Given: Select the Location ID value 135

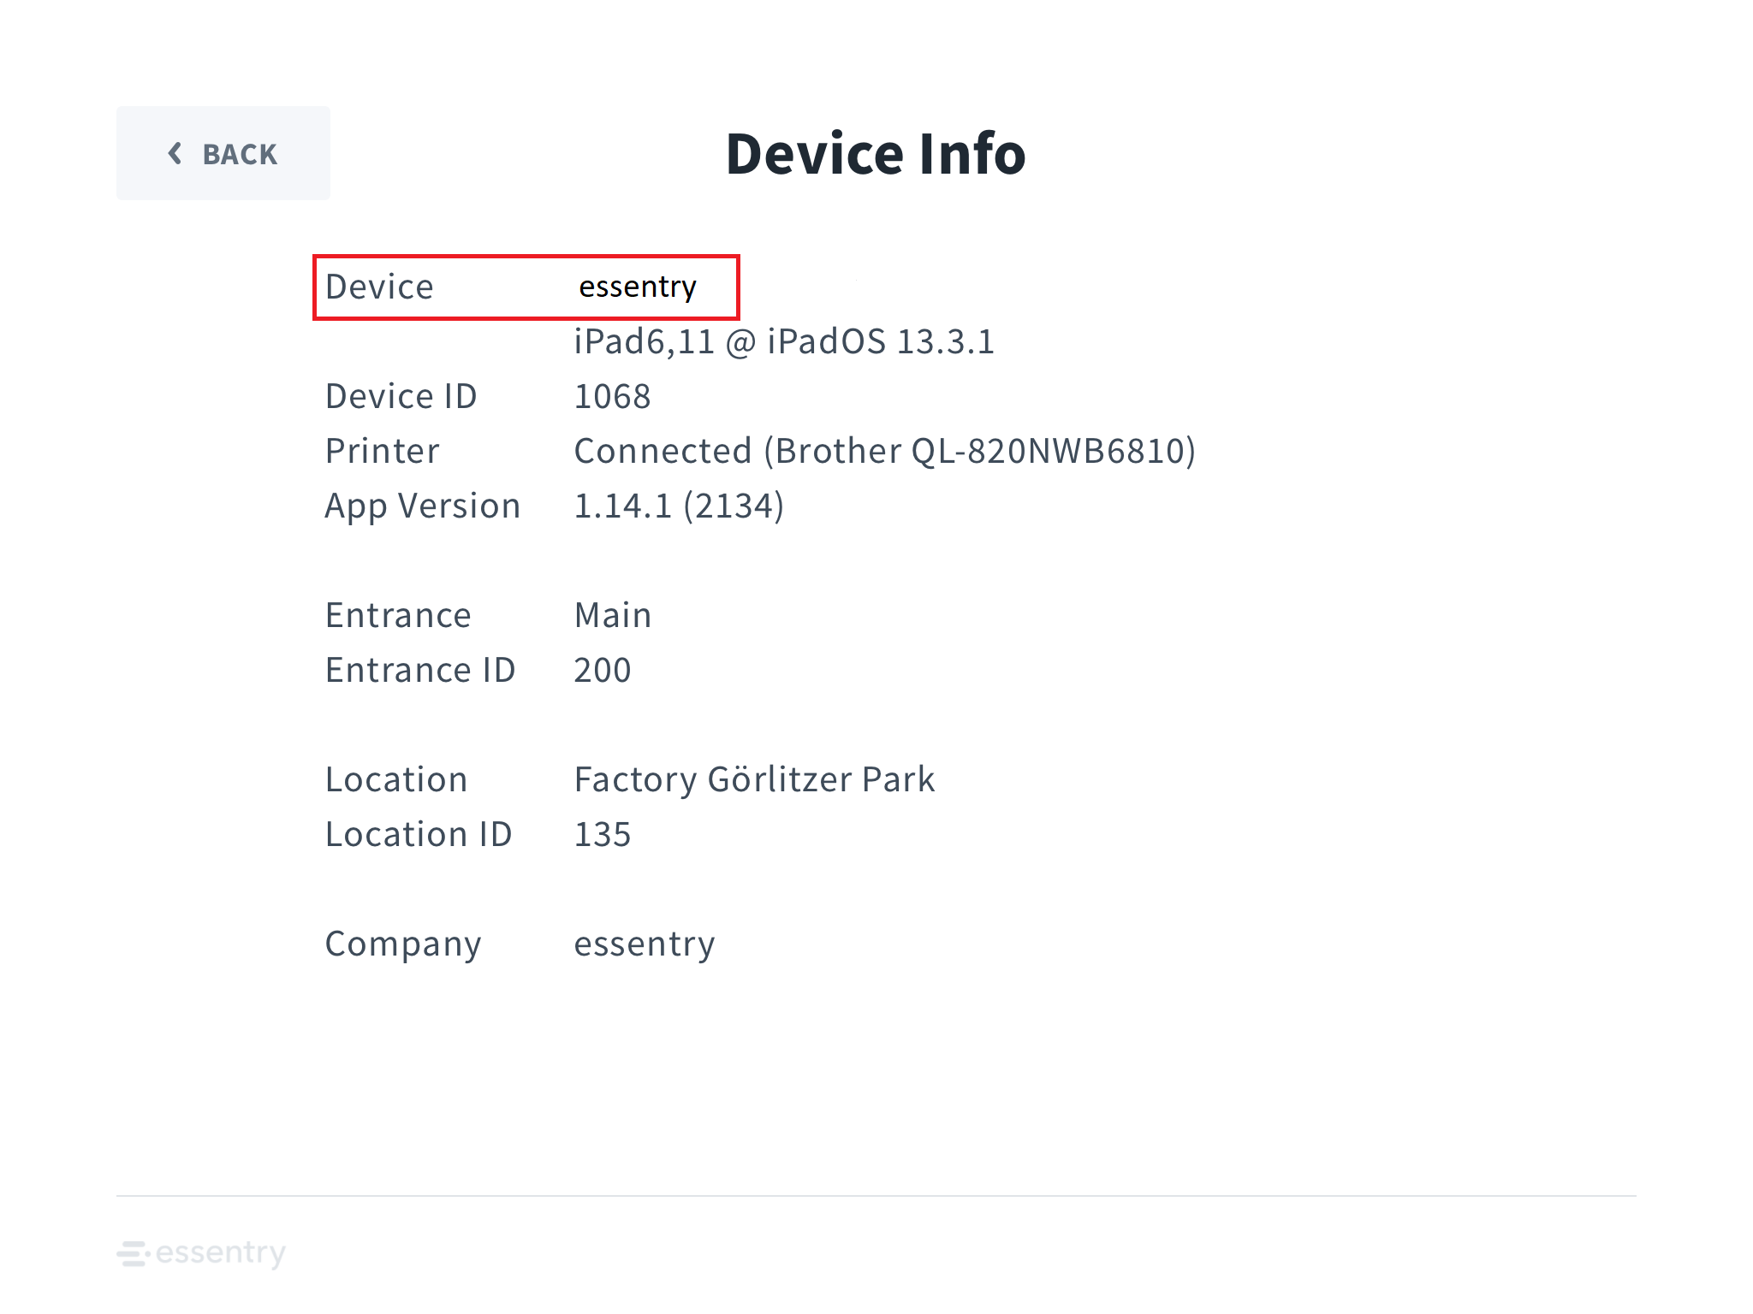Looking at the screenshot, I should tap(603, 834).
